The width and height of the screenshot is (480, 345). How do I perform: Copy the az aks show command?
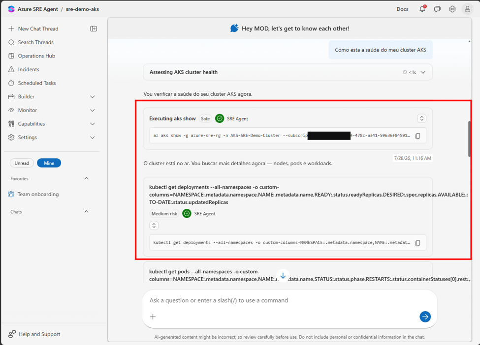(417, 136)
